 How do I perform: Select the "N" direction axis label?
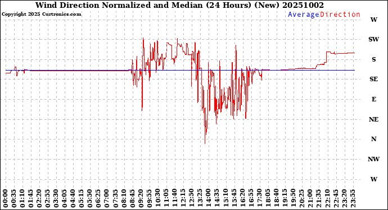click(373, 139)
